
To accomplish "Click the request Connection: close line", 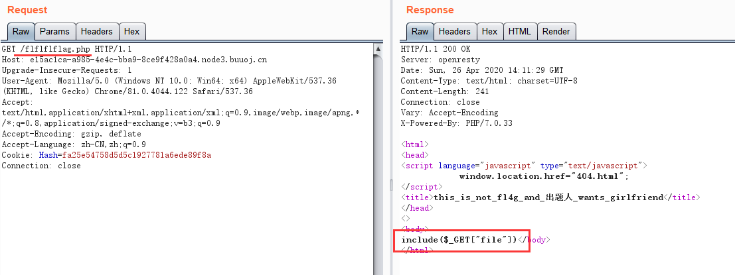I will (41, 166).
